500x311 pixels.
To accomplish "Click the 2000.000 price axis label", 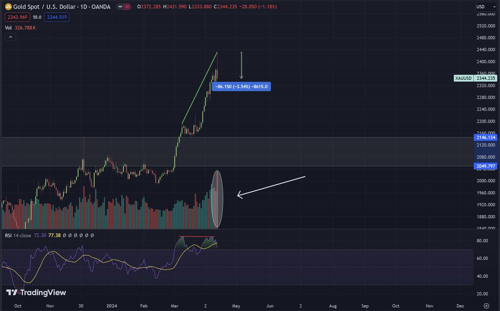I will (x=487, y=181).
